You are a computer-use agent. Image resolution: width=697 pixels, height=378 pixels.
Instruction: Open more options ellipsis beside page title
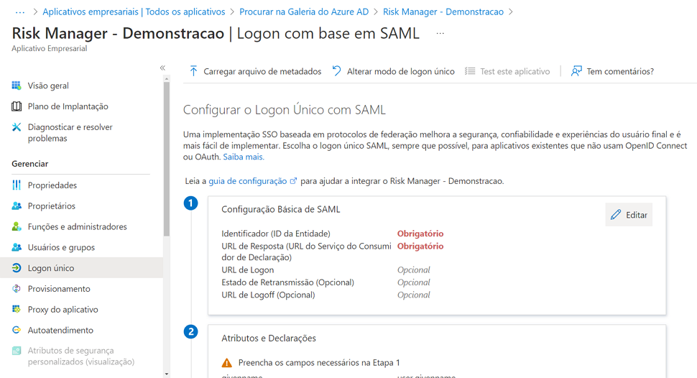coord(440,33)
